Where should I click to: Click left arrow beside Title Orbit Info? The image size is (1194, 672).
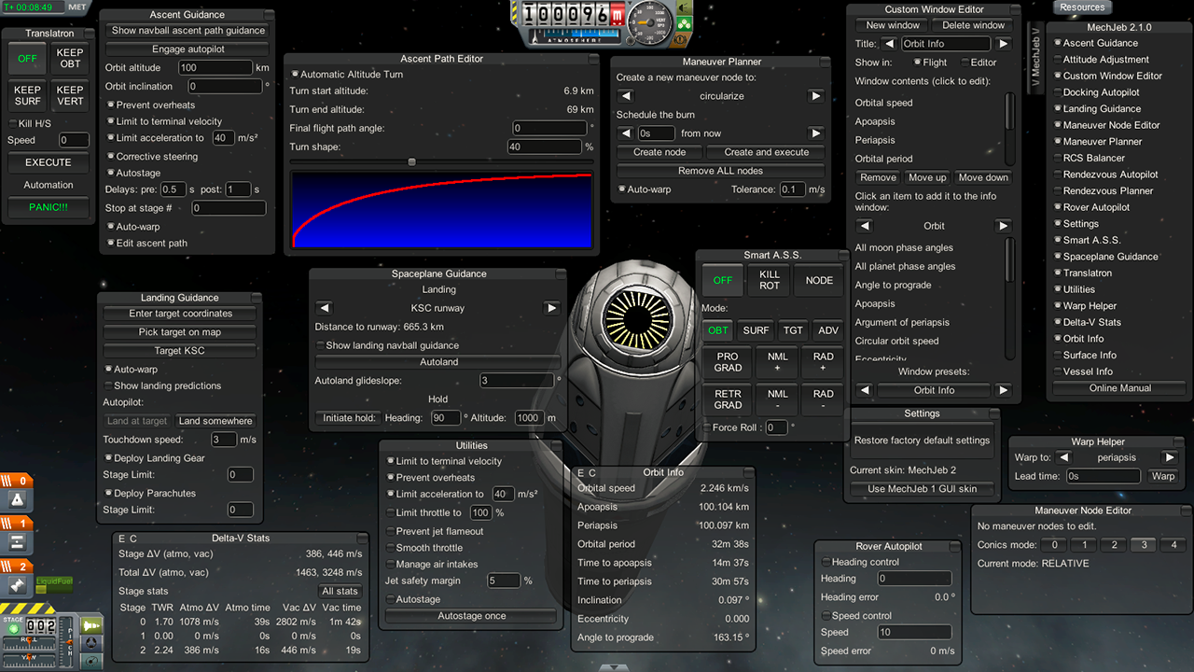889,44
